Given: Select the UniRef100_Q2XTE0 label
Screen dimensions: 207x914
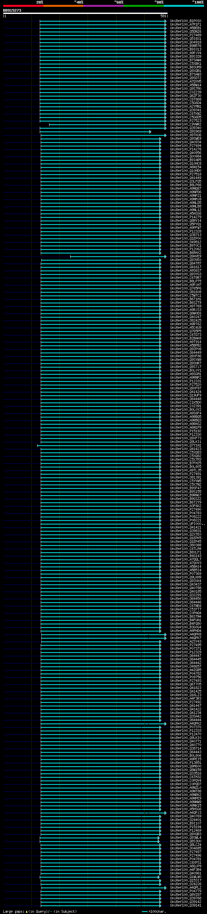Looking at the screenshot, I should coord(186,534).
